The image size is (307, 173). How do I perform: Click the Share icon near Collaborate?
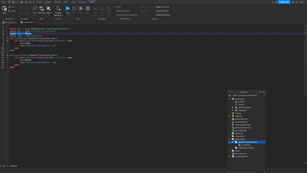coord(296,2)
